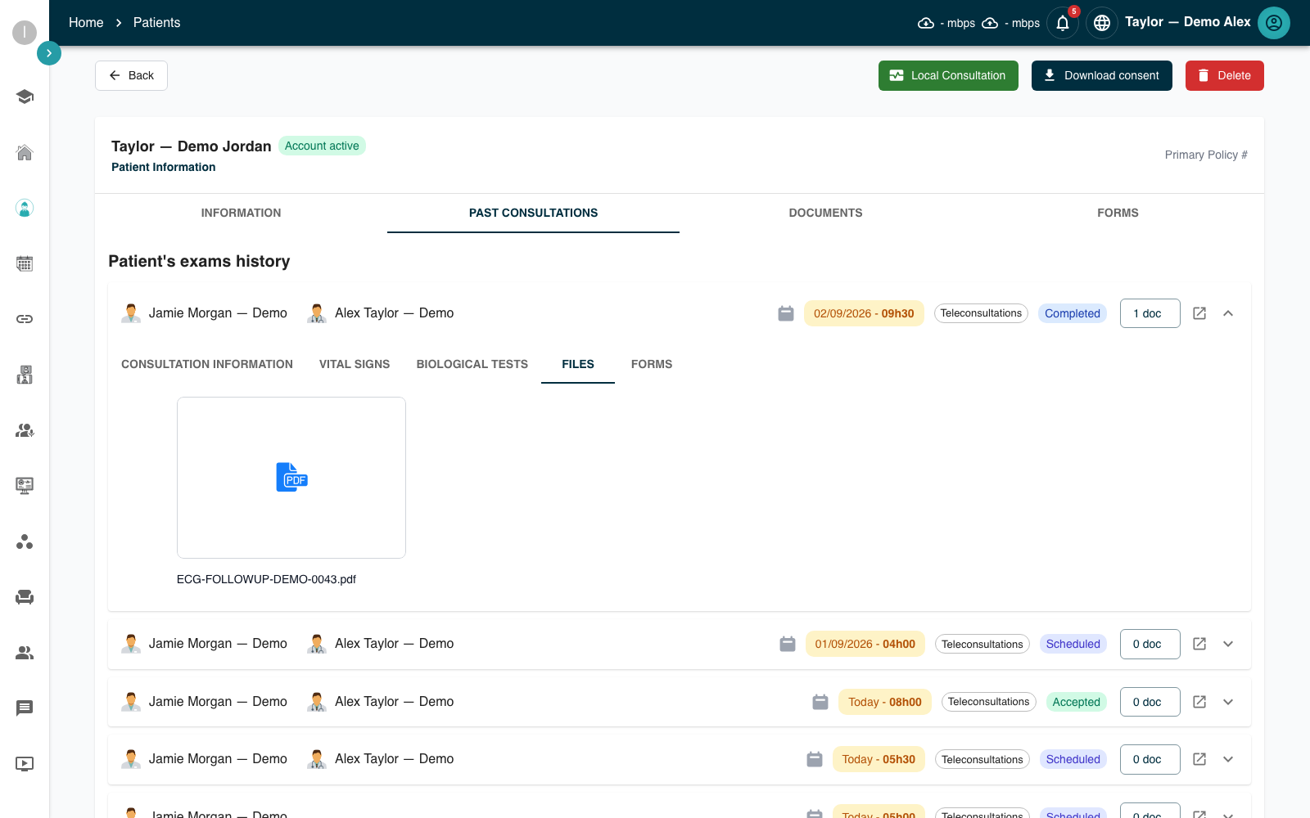The image size is (1310, 818).
Task: Click the Account active badge
Action: pyautogui.click(x=322, y=146)
